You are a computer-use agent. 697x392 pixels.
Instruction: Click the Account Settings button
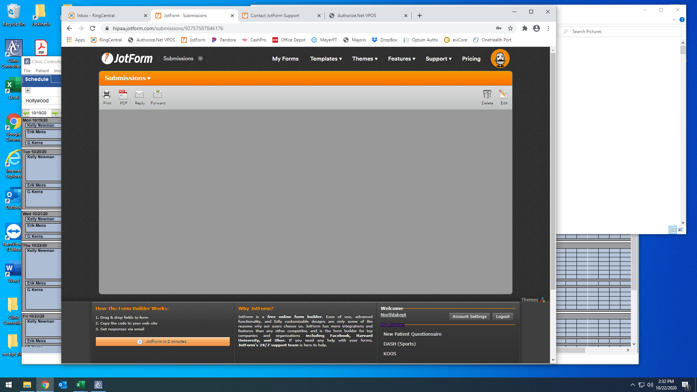(469, 316)
